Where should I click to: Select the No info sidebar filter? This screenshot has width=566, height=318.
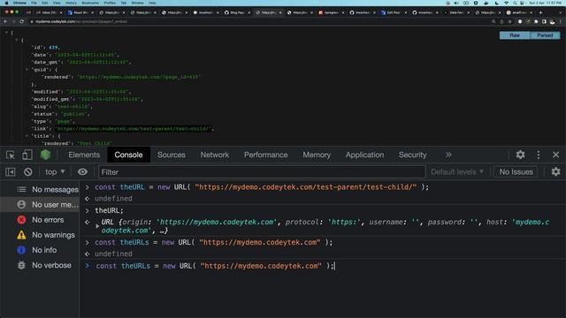(x=40, y=250)
